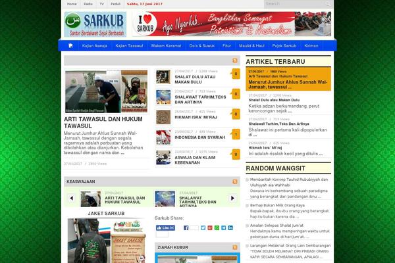Click next arrow in Keaswajaan carousel
This screenshot has width=395, height=263.
(232, 199)
